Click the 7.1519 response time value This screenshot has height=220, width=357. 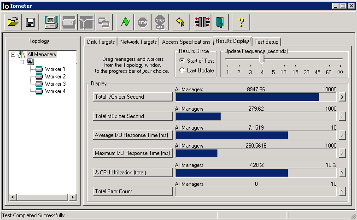tap(256, 128)
